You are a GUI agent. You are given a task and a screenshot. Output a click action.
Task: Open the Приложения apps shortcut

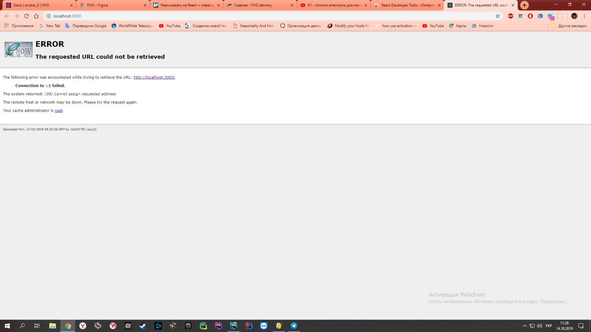19,26
